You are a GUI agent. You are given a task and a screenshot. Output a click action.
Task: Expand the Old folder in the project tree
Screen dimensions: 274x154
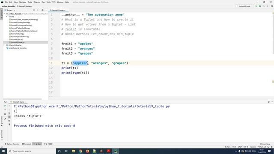click(x=7, y=16)
